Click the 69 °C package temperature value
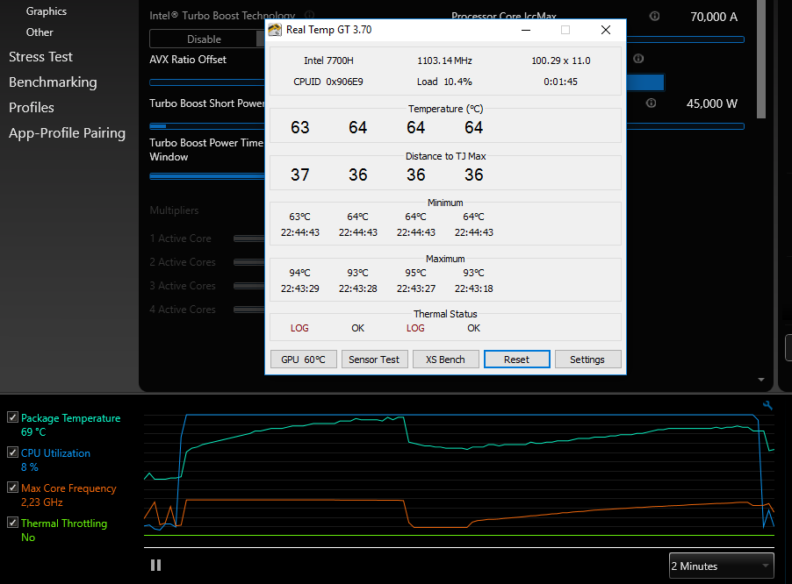Screen dimensions: 792x584 (x=33, y=431)
